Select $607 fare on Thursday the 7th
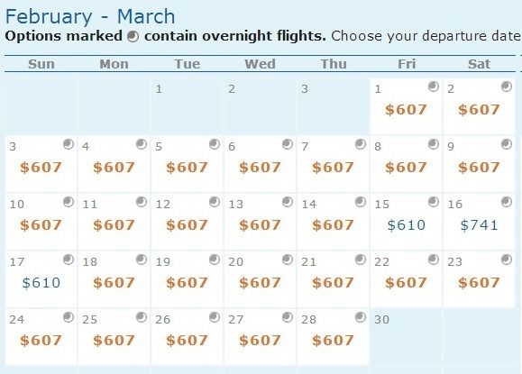Image resolution: width=522 pixels, height=374 pixels. coord(333,168)
